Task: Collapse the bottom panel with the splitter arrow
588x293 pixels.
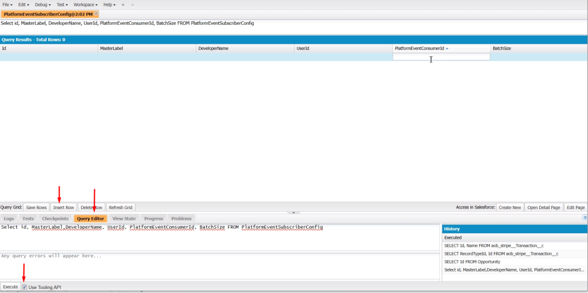Action: (x=293, y=213)
